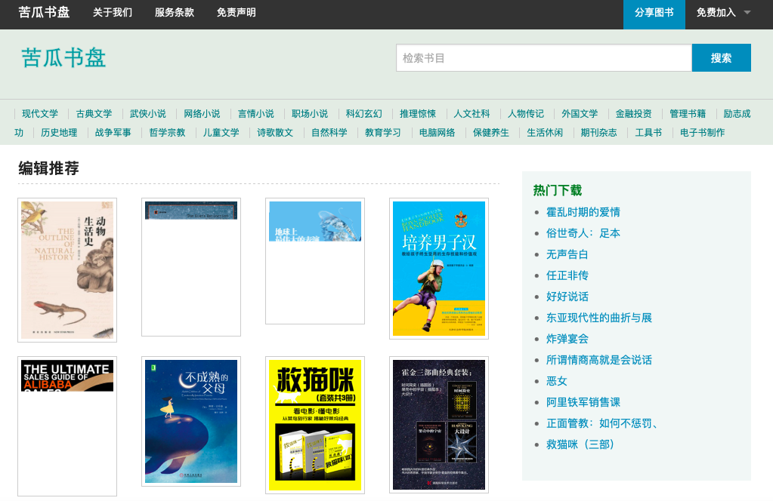The image size is (773, 501).
Task: Click the 分享图书 button
Action: click(x=654, y=14)
